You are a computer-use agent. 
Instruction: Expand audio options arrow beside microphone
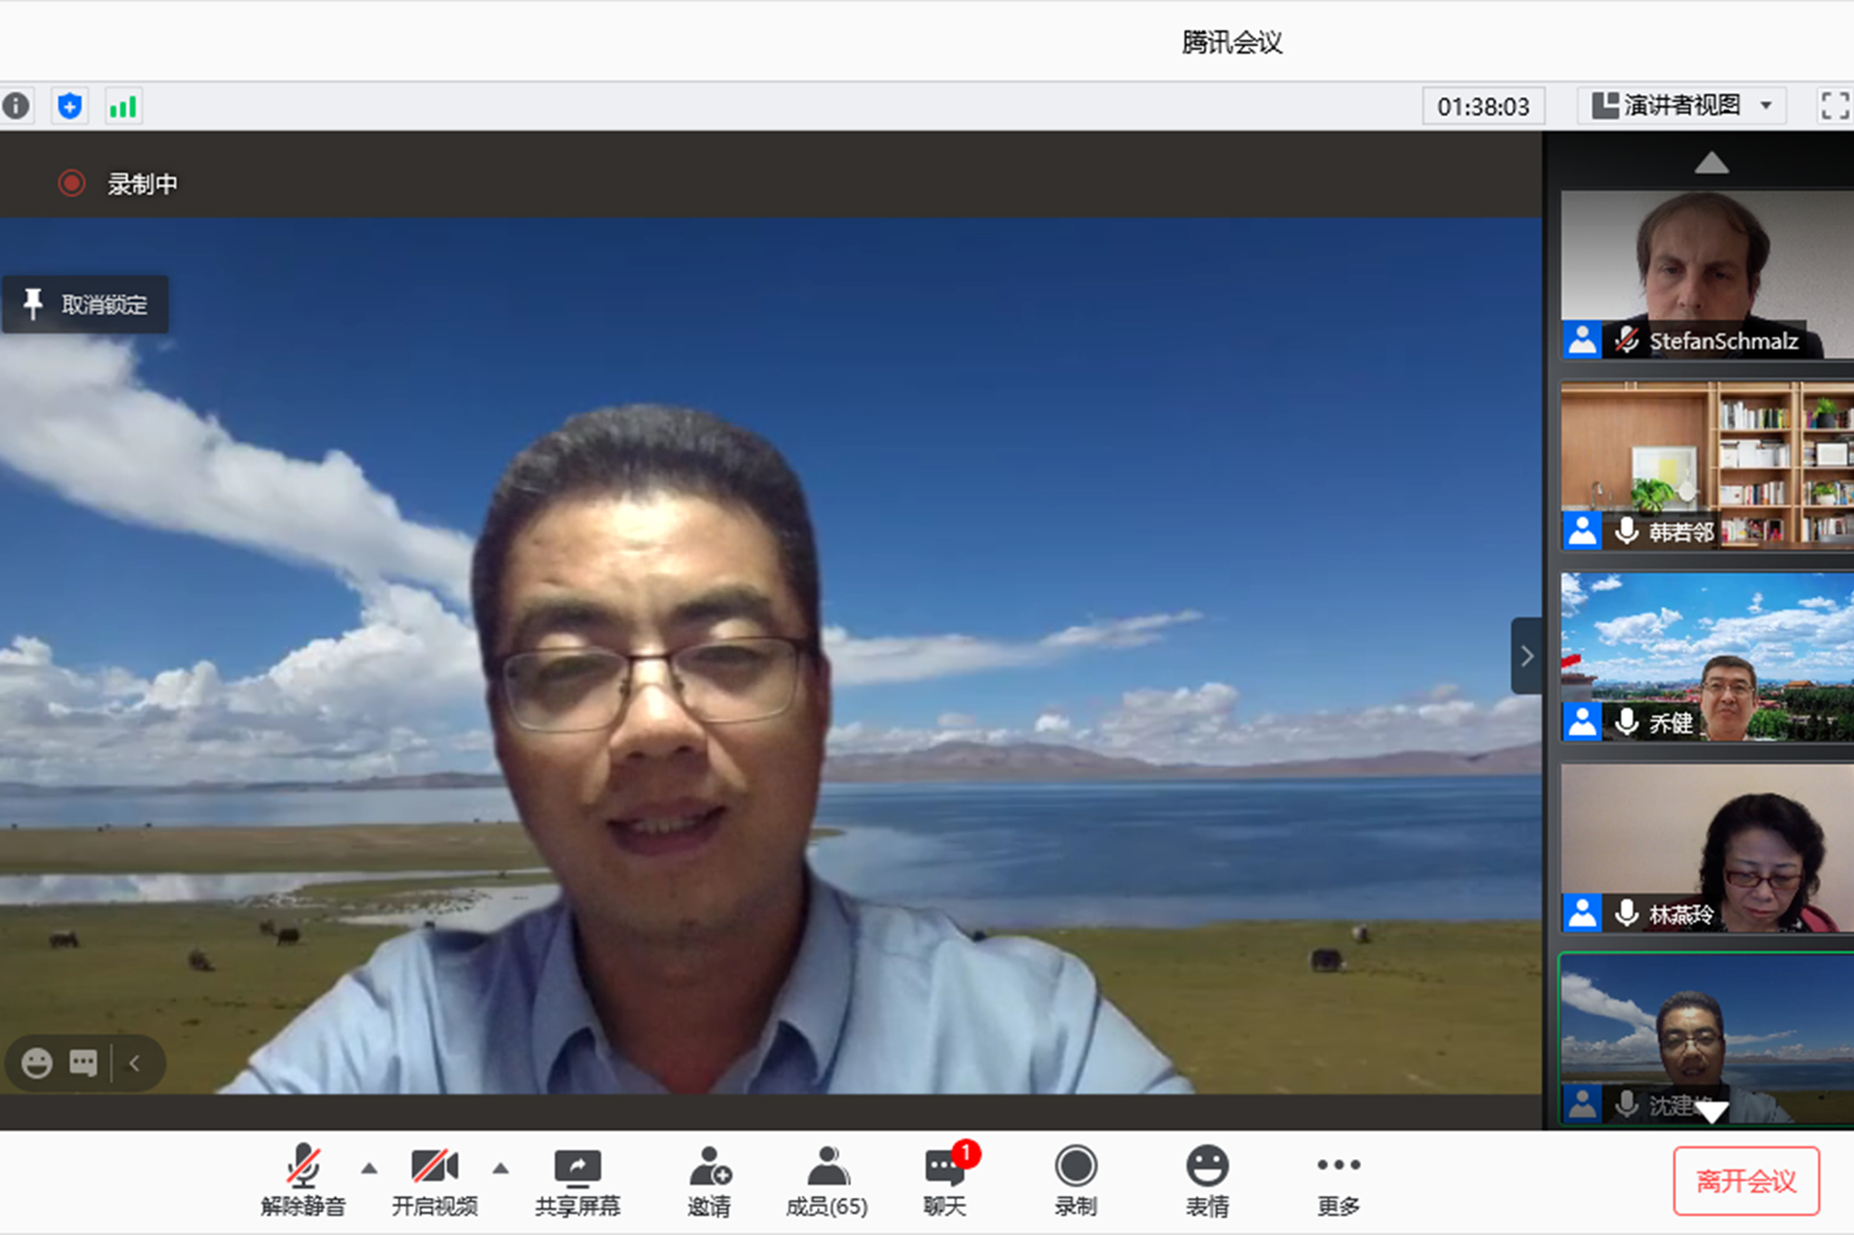click(x=369, y=1168)
